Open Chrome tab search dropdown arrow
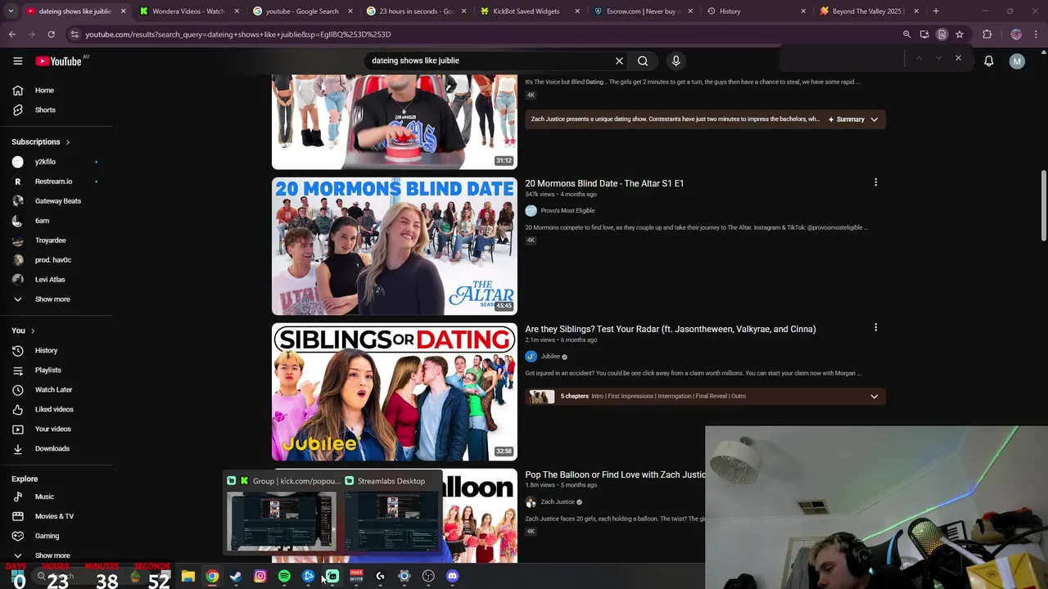Viewport: 1048px width, 589px height. [11, 11]
